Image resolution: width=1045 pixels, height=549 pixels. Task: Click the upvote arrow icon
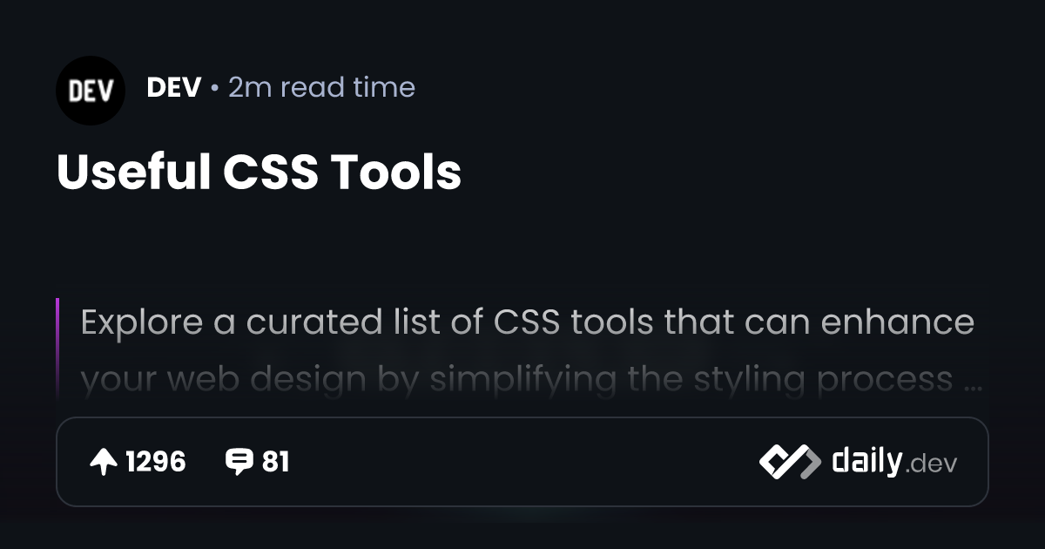104,462
